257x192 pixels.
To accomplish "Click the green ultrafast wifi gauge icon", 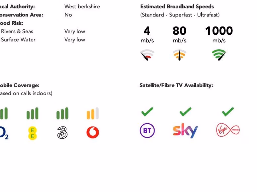I will [219, 54].
